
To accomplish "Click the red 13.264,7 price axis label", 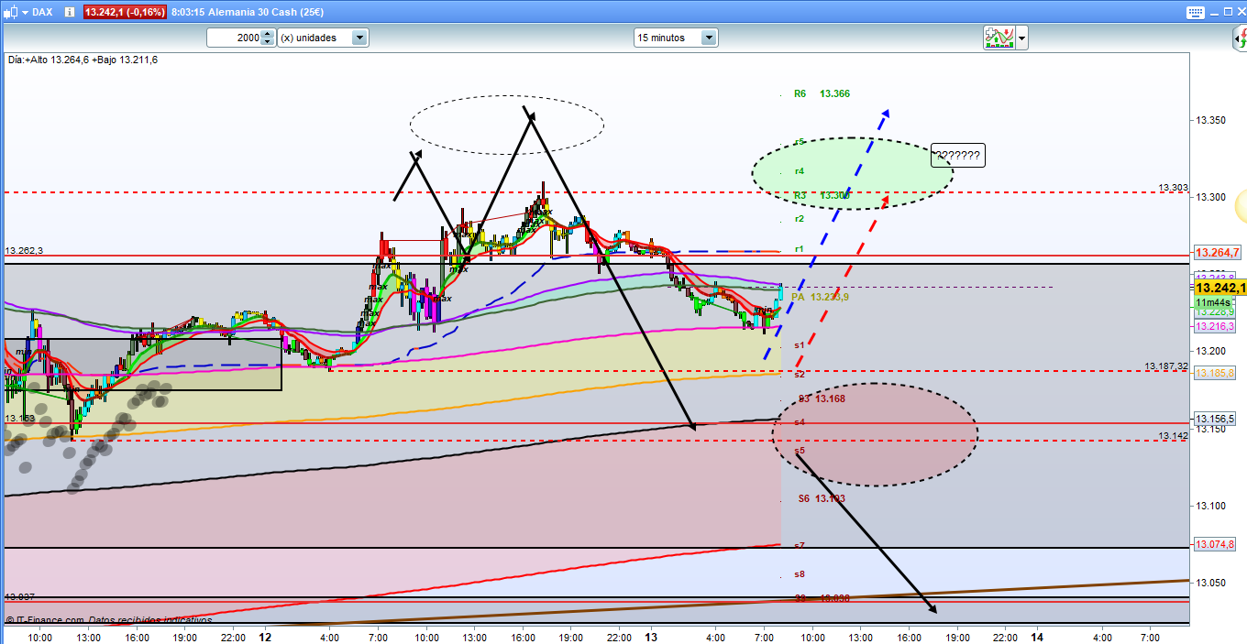I will click(1216, 253).
